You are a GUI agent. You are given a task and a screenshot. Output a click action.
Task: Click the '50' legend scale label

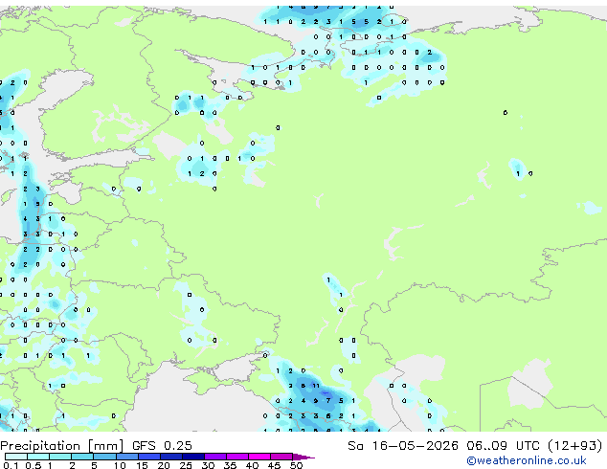tap(296, 465)
